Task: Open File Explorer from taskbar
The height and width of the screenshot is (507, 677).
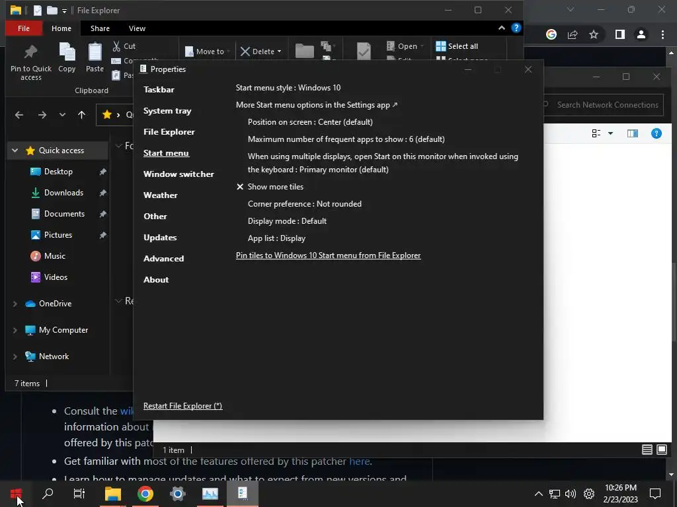Action: pos(113,494)
